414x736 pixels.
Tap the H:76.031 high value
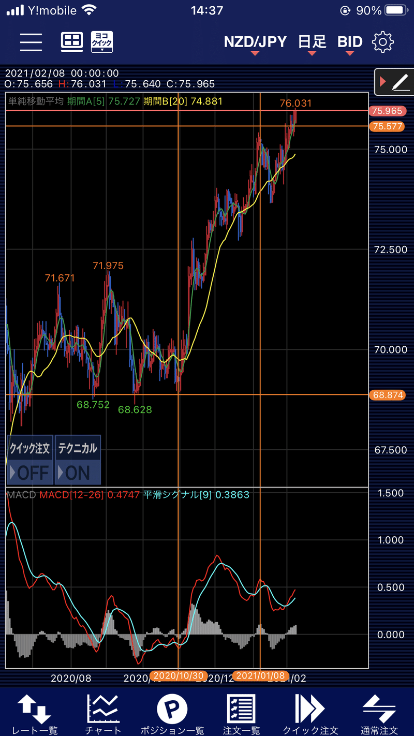click(x=82, y=84)
